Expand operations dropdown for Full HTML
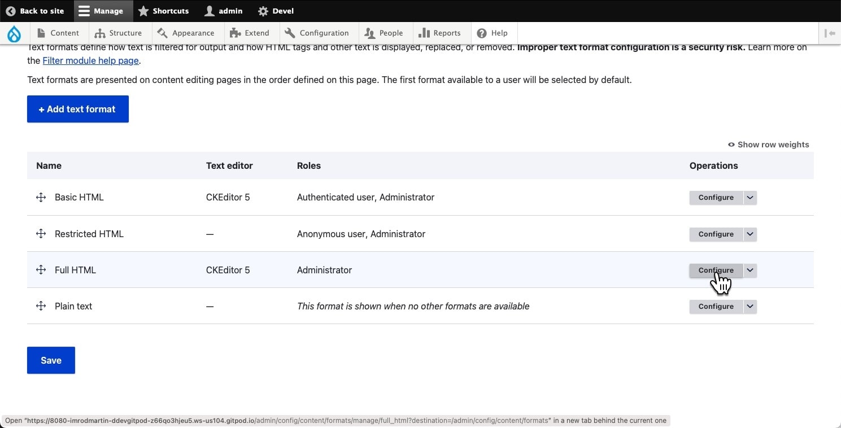This screenshot has height=428, width=841. 750,270
